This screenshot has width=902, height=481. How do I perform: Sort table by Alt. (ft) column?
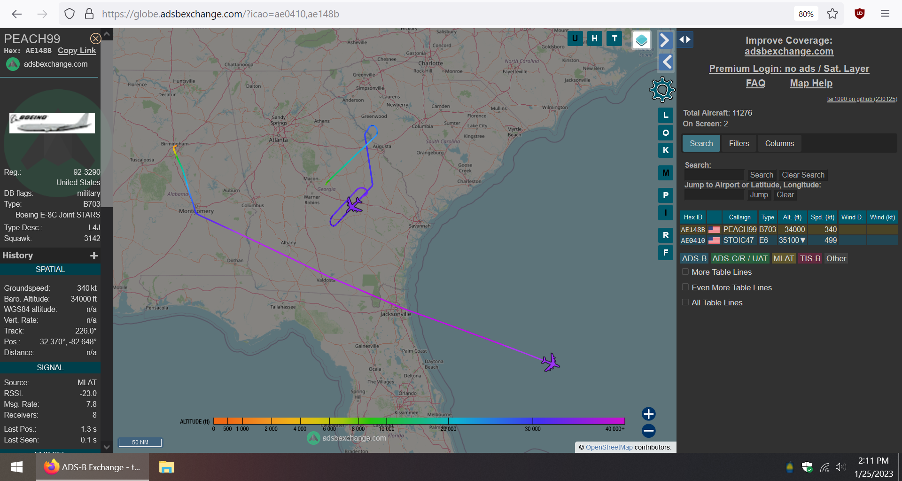click(792, 217)
